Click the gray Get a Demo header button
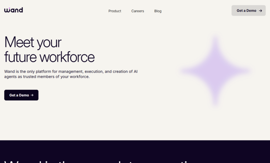 [248, 10]
